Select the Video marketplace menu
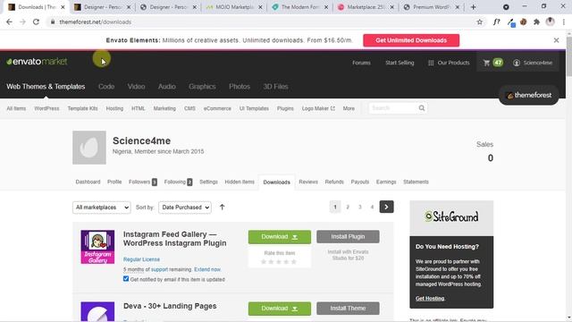Image resolution: width=572 pixels, height=322 pixels. [136, 87]
